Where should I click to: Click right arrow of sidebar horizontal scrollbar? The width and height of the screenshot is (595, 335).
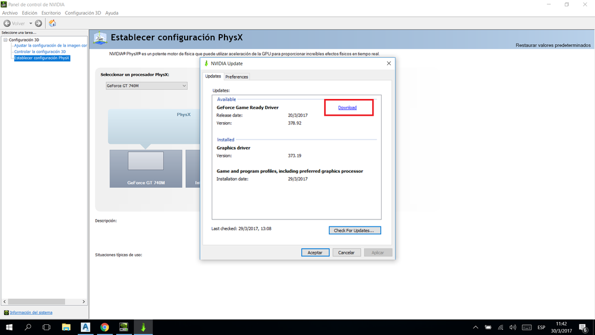coord(84,302)
